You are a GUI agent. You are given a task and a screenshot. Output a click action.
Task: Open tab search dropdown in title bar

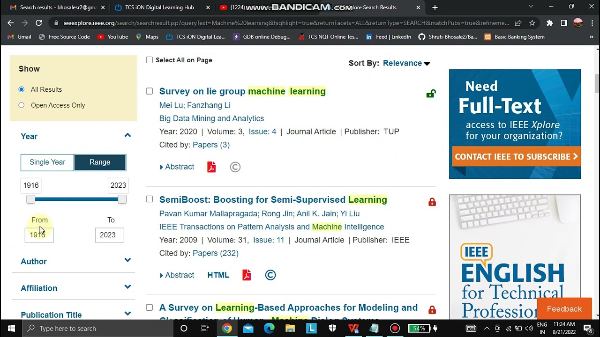point(531,7)
